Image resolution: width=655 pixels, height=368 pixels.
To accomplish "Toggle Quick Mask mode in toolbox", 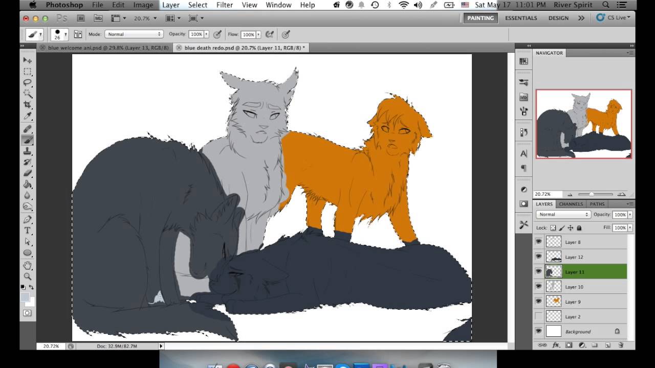I will tap(27, 313).
